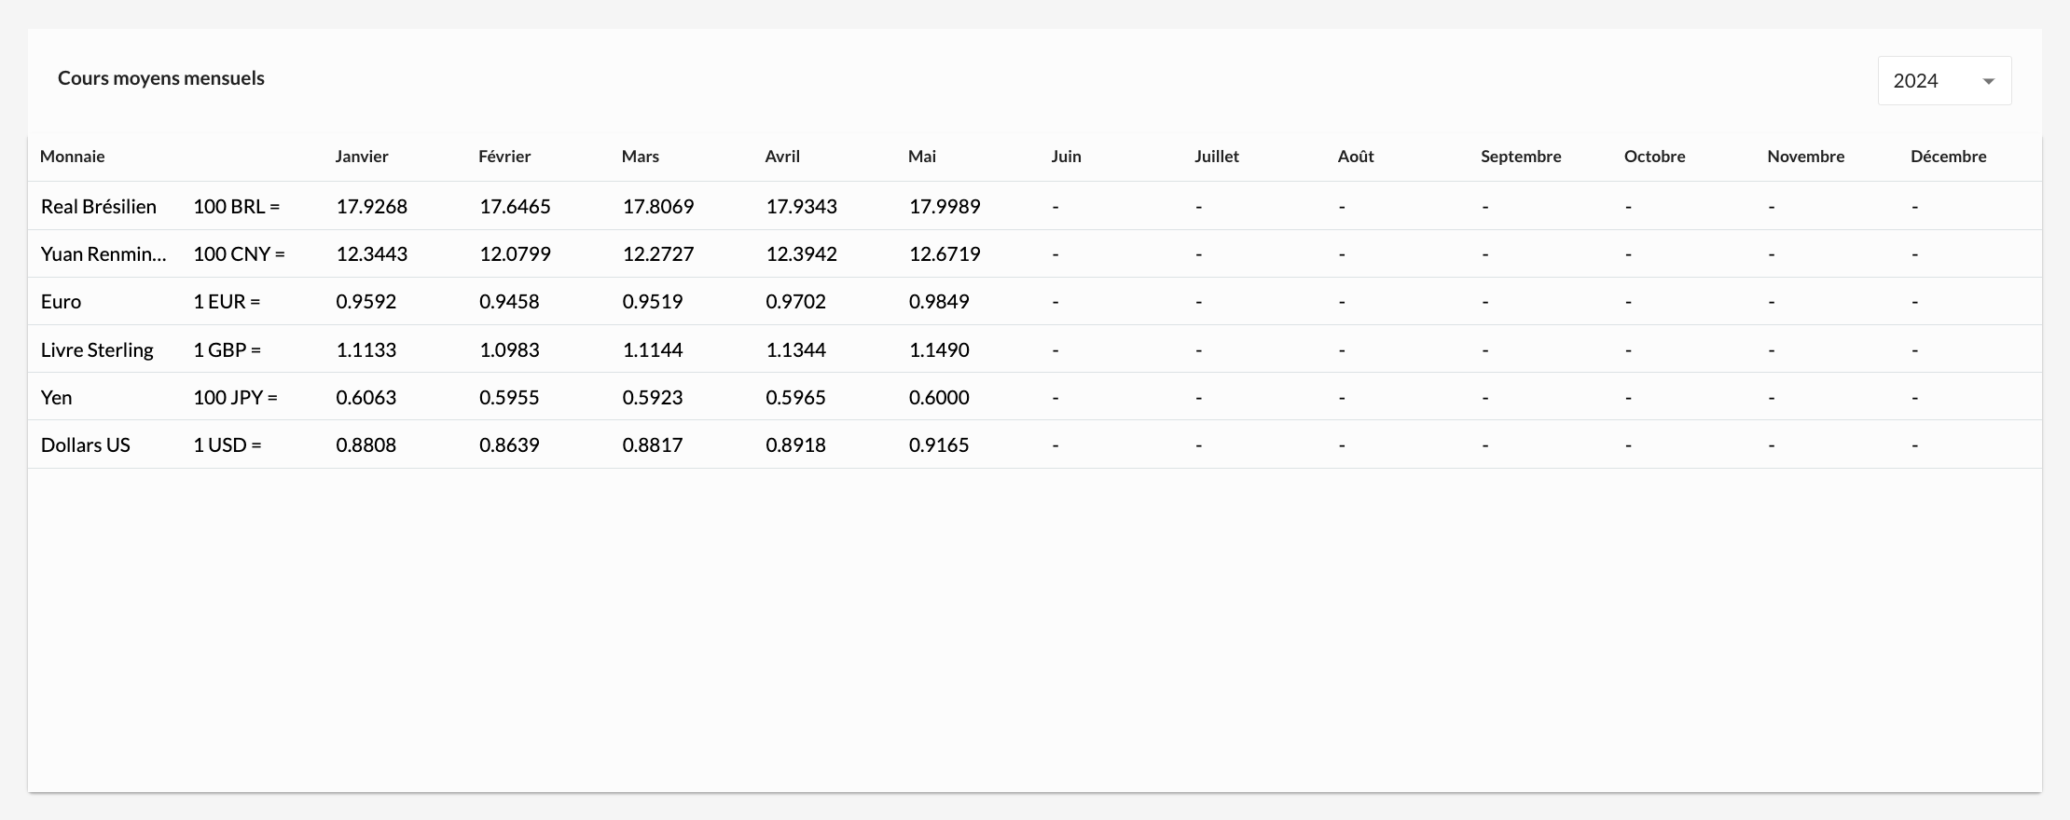Click the Livre Sterling row label
This screenshot has height=820, width=2070.
click(x=97, y=350)
